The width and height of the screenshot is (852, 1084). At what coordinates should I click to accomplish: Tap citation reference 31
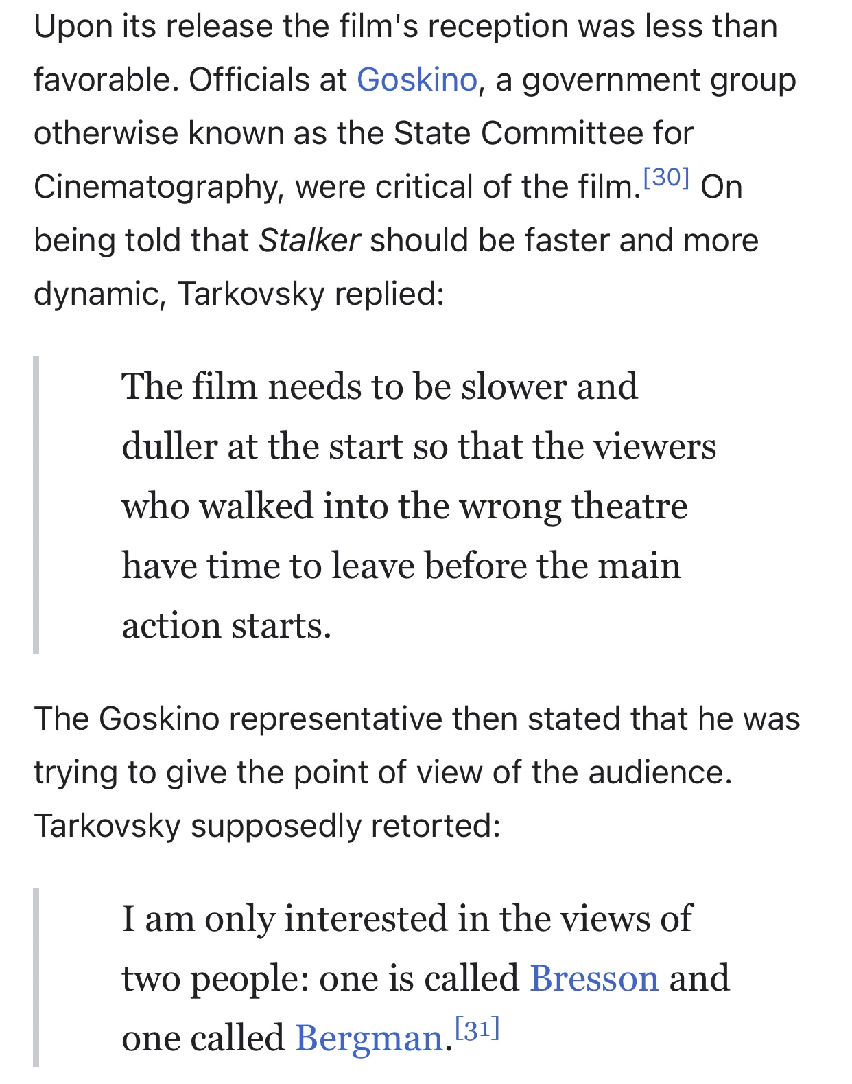477,1028
